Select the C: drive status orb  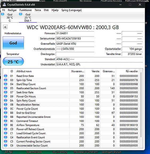coord(3,14)
